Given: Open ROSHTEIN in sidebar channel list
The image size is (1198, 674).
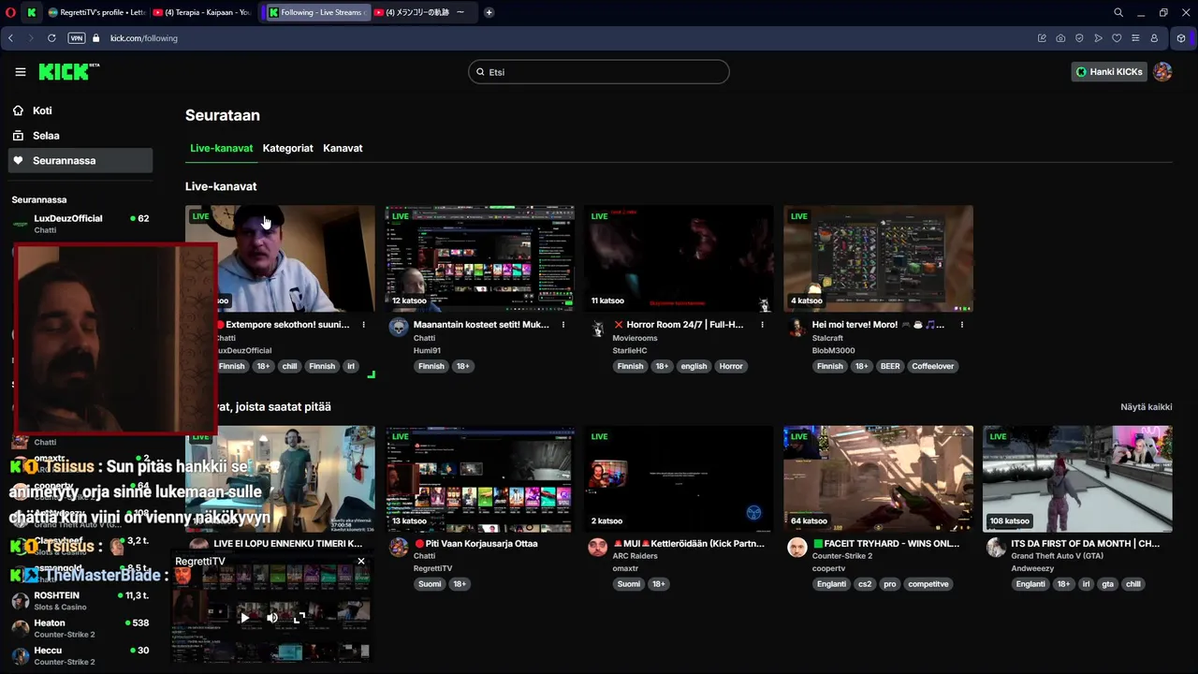Looking at the screenshot, I should [80, 600].
